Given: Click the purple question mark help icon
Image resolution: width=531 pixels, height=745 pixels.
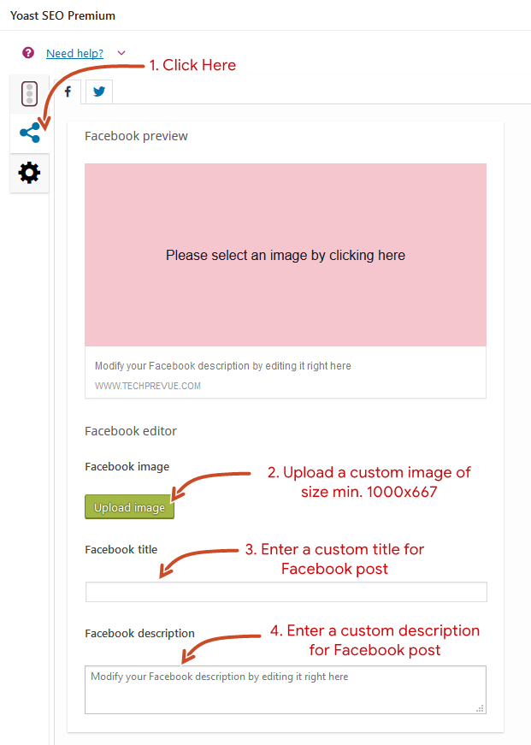Looking at the screenshot, I should [x=28, y=53].
